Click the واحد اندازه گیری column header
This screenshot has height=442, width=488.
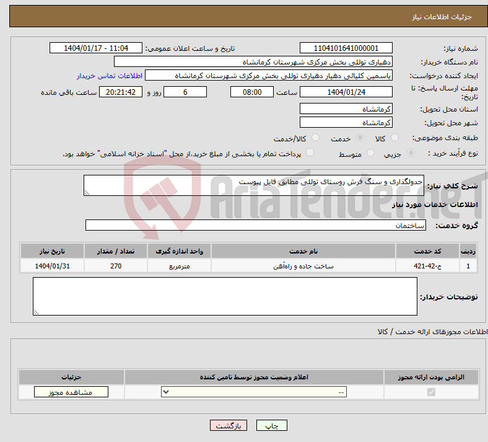coord(179,251)
